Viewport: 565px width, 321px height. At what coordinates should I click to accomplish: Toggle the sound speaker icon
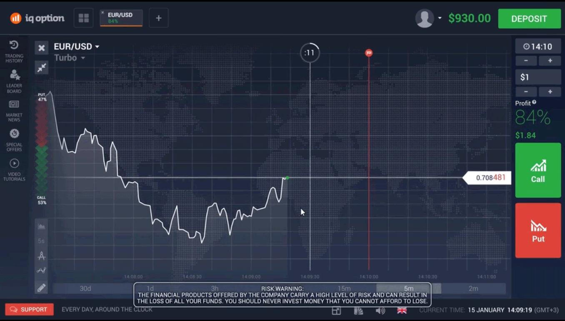click(380, 310)
